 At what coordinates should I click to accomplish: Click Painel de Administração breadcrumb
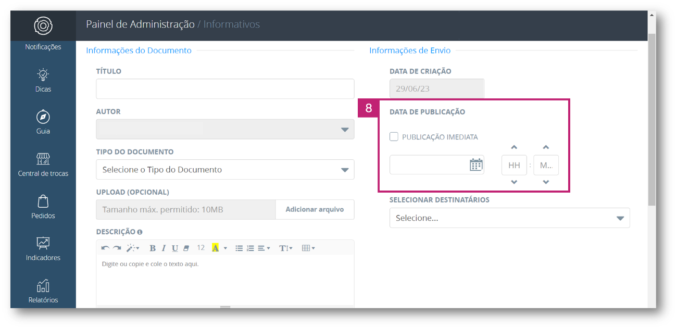click(140, 24)
